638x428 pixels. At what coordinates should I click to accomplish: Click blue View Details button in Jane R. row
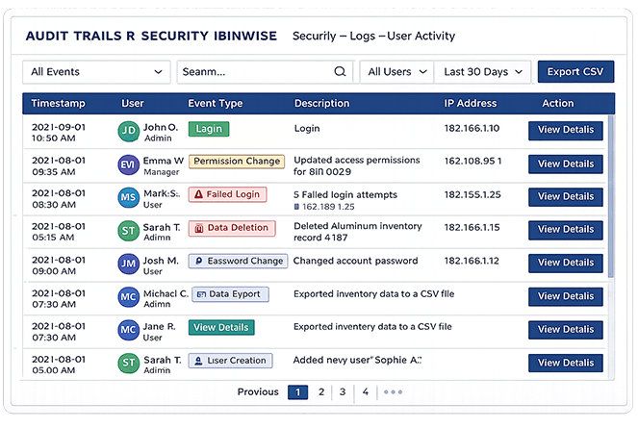(x=566, y=330)
